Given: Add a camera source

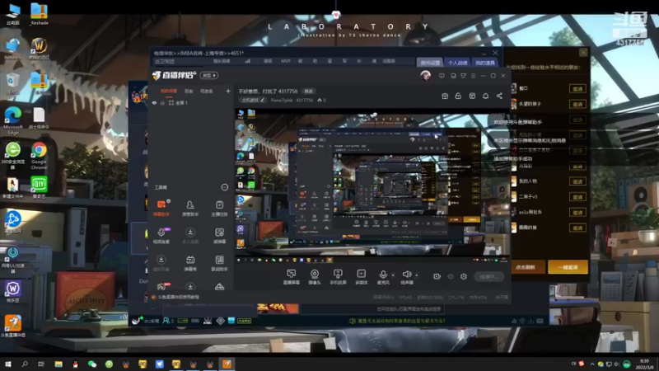Looking at the screenshot, I should tap(315, 277).
